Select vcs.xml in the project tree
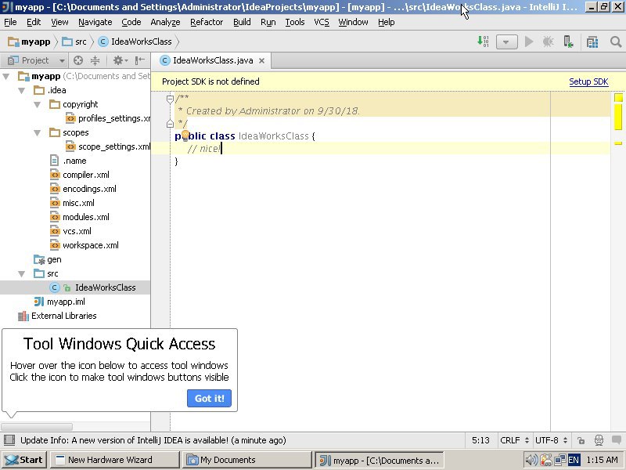The height and width of the screenshot is (470, 626). tap(70, 231)
